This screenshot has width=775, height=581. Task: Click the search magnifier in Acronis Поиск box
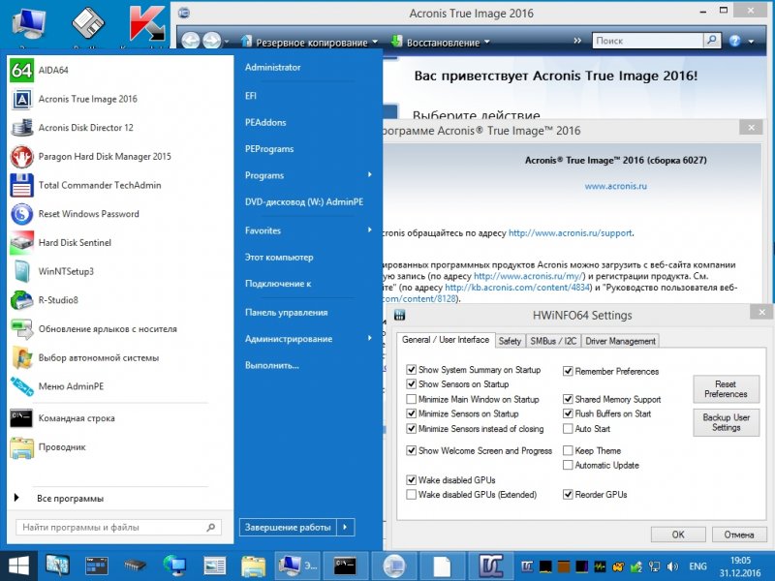click(711, 40)
